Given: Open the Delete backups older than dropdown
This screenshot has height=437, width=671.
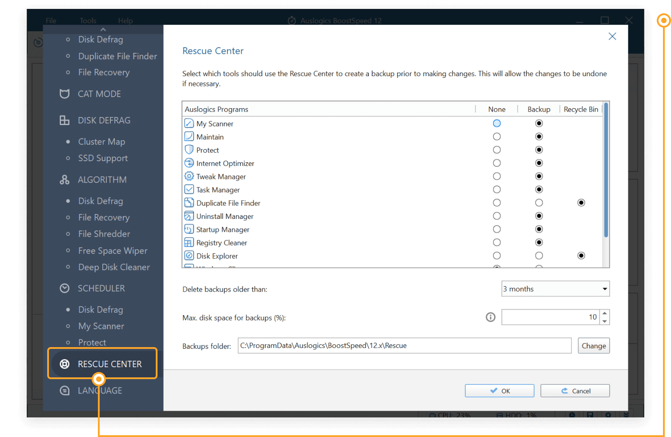Looking at the screenshot, I should [555, 289].
